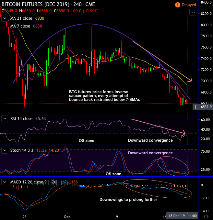Click the 6532.0 crosshair price label
Image resolution: width=213 pixels, height=220 pixels.
pos(206,107)
